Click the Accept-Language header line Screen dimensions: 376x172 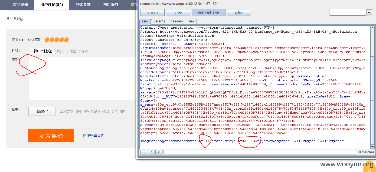174,40
